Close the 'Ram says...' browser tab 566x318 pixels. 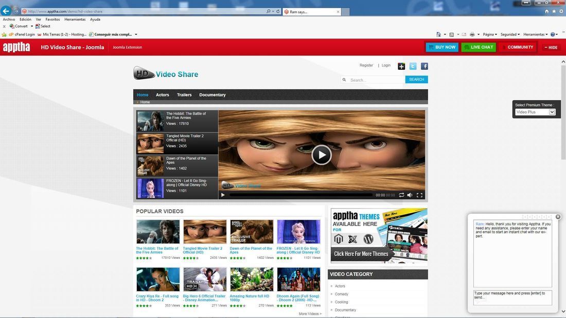click(338, 12)
